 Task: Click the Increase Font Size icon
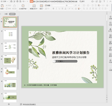coord(76,5)
